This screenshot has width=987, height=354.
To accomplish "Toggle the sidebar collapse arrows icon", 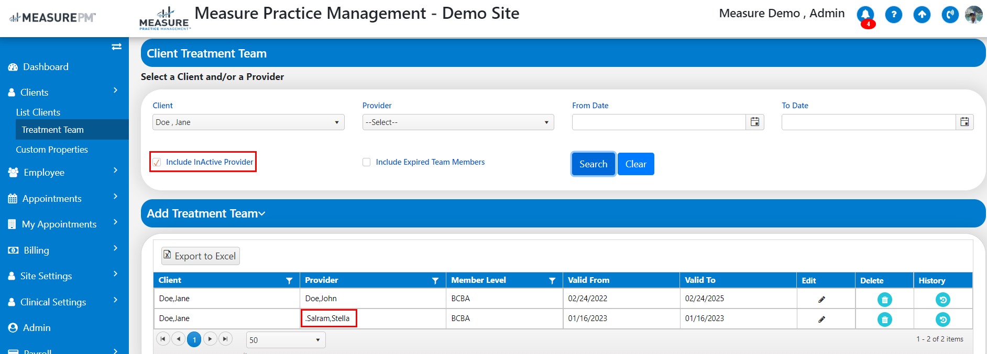I will point(117,47).
